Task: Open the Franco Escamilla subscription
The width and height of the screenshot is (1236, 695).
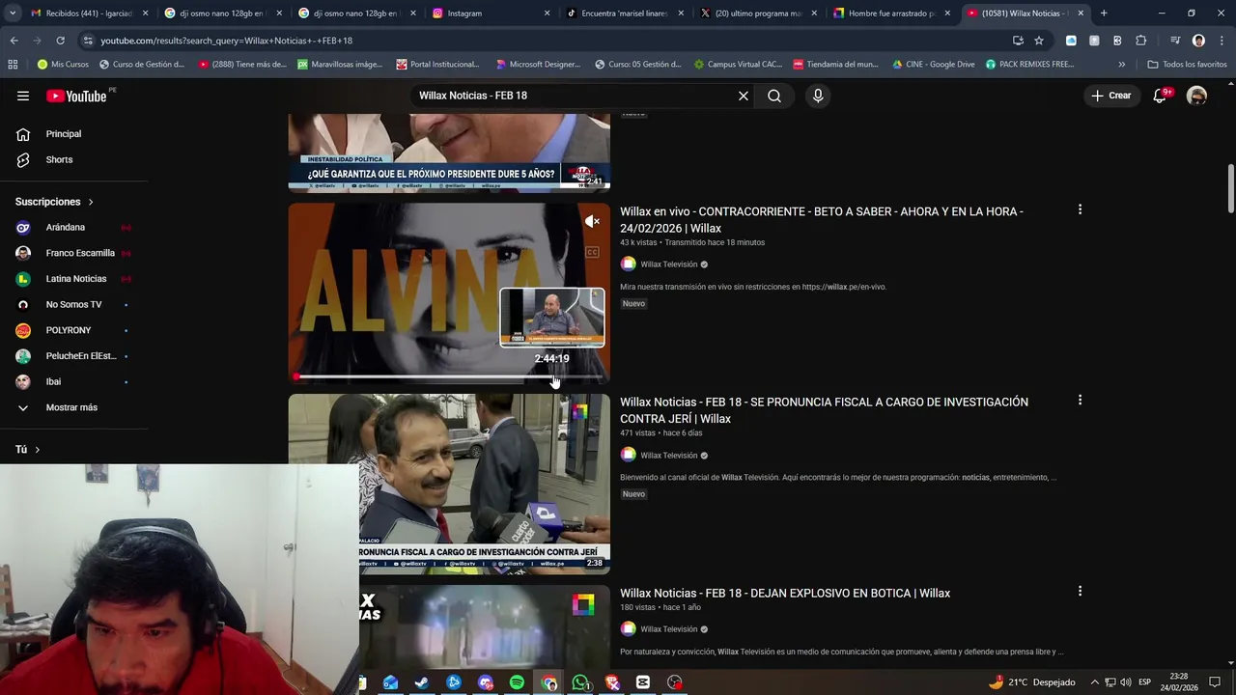Action: click(80, 253)
